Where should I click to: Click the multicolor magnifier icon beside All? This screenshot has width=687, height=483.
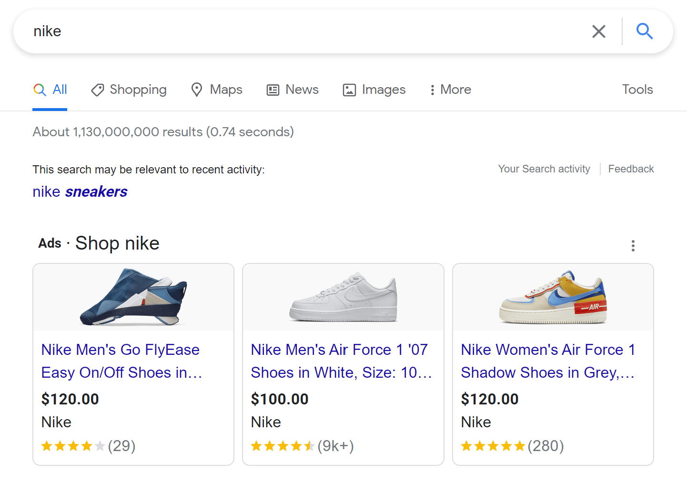(x=40, y=90)
